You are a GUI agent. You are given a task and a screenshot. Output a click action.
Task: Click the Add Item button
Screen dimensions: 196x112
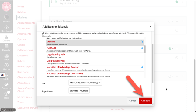pyautogui.click(x=145, y=101)
